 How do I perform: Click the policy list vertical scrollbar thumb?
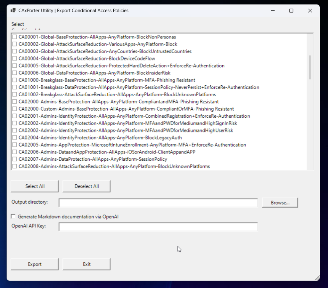[x=310, y=67]
